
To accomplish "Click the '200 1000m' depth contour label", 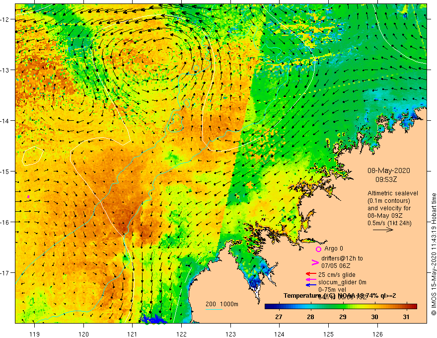I will (222, 304).
